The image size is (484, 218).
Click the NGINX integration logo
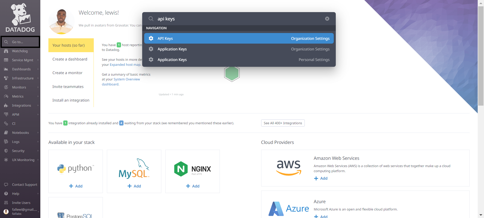pos(193,169)
